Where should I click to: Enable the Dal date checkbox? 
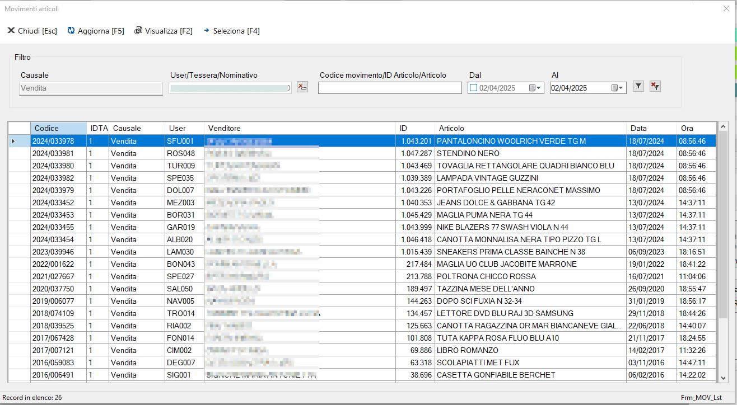point(473,88)
